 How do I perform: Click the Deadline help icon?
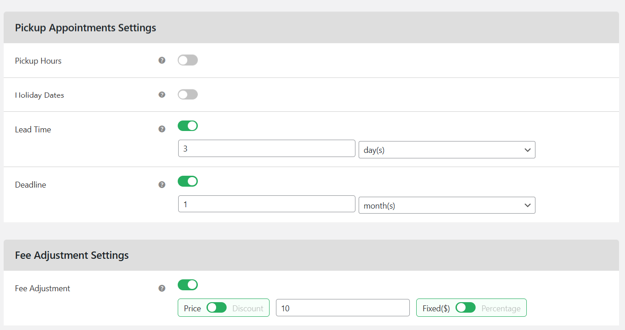(x=162, y=184)
